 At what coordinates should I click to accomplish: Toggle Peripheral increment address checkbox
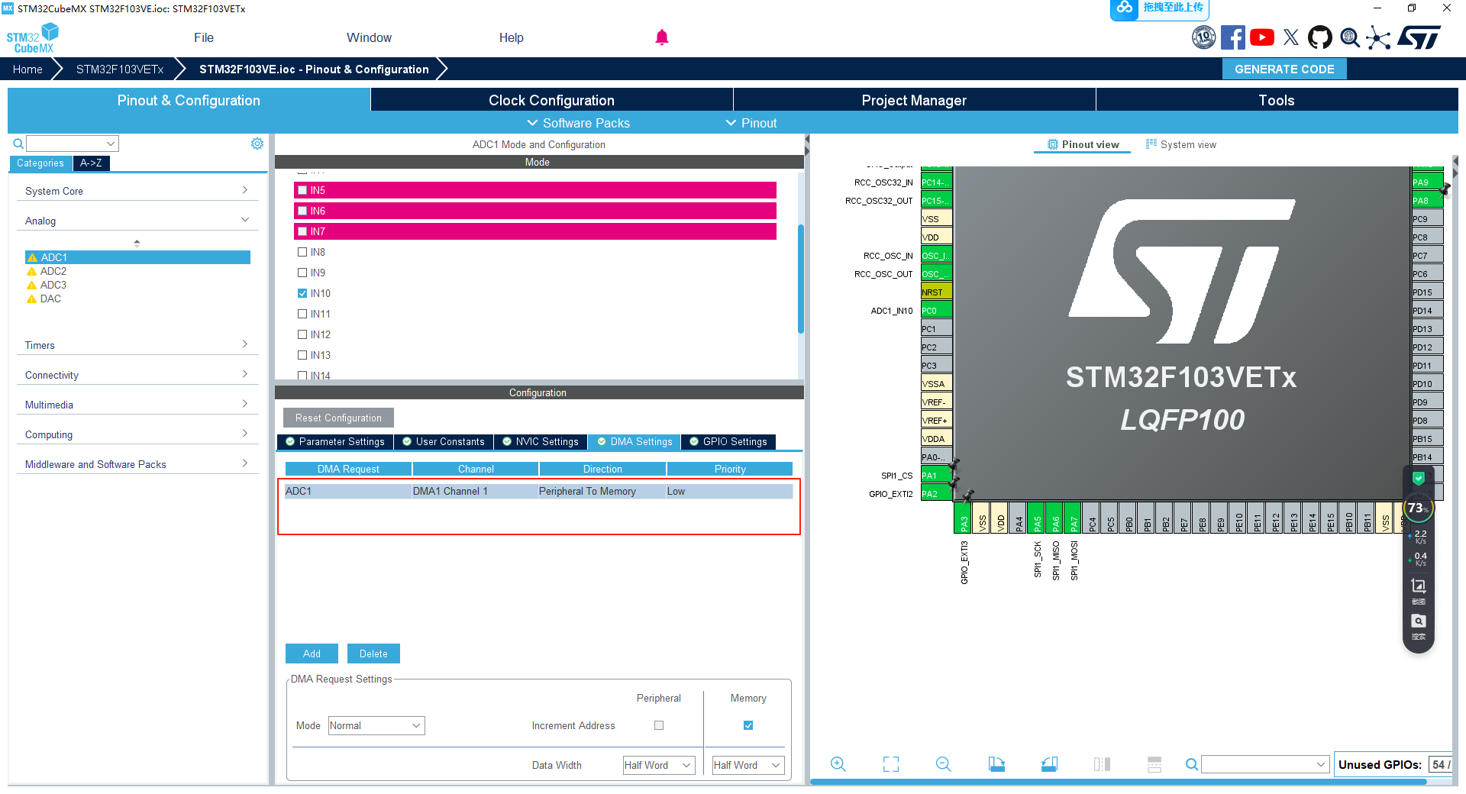pos(659,725)
